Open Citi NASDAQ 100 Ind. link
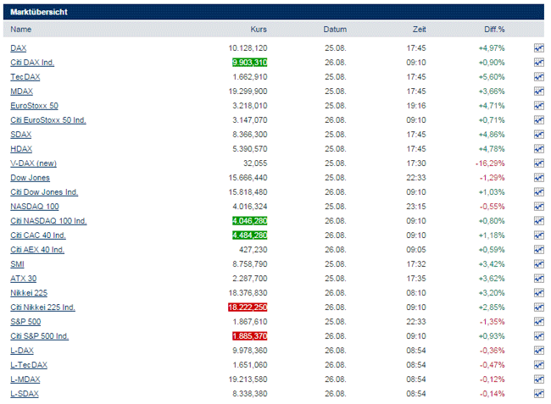Image resolution: width=551 pixels, height=404 pixels. pos(48,221)
